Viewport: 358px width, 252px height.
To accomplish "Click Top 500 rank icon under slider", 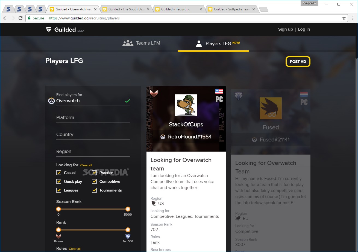I will [128, 236].
